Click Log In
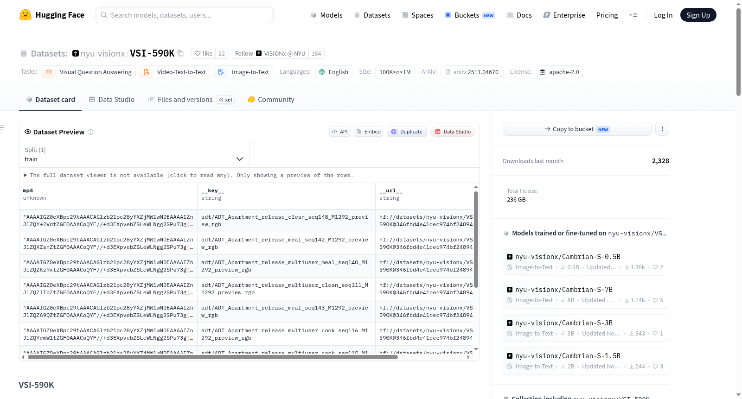The image size is (742, 399). pyautogui.click(x=663, y=15)
